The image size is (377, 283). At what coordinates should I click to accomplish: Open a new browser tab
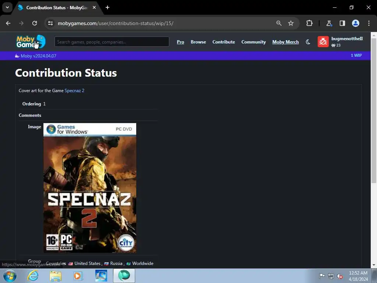108,7
